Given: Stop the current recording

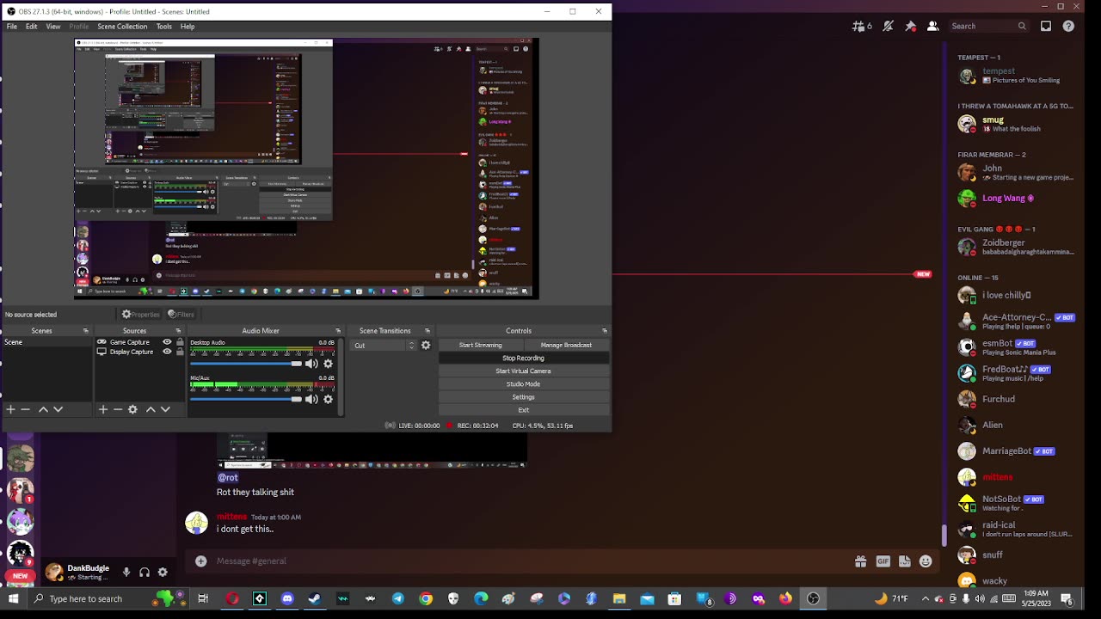Looking at the screenshot, I should click(x=523, y=359).
